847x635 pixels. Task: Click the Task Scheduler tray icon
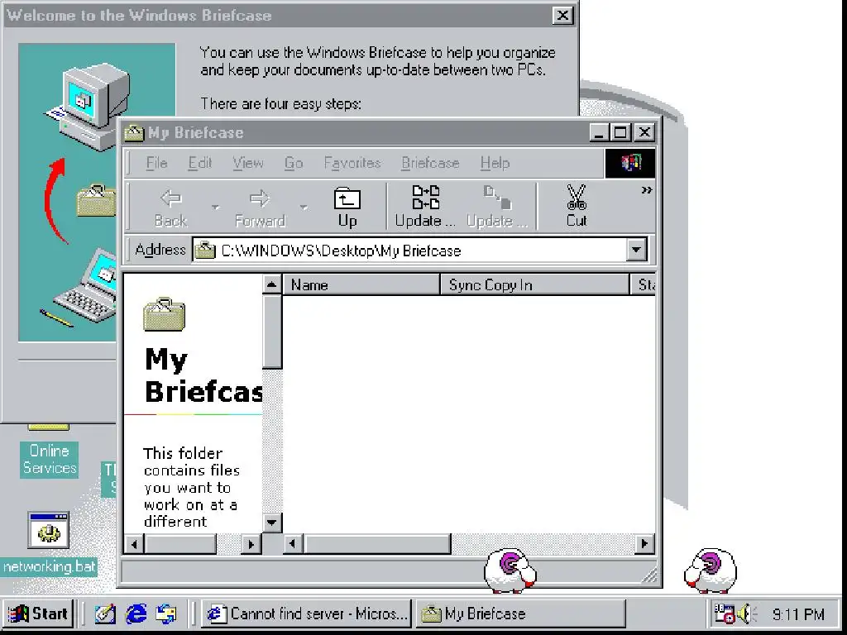[725, 614]
